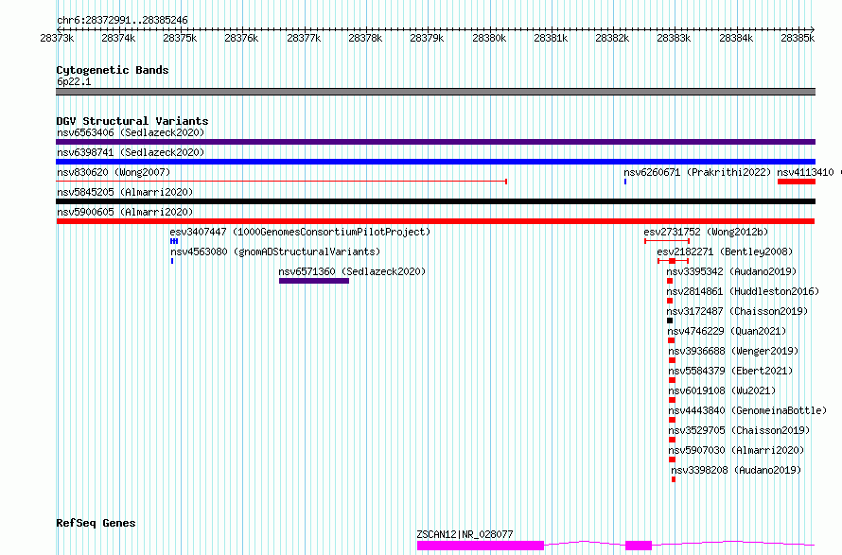Select the purple nsv6563406 variant bar
Screen dimensions: 842x555
pyautogui.click(x=435, y=142)
